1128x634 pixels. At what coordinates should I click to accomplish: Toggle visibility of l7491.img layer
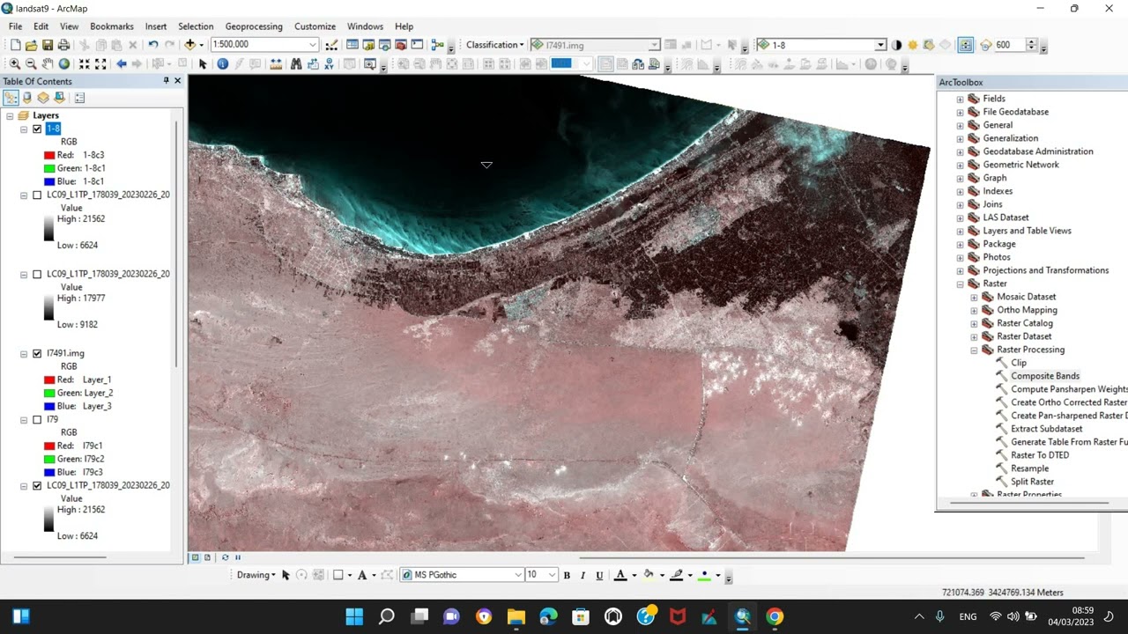(x=37, y=353)
